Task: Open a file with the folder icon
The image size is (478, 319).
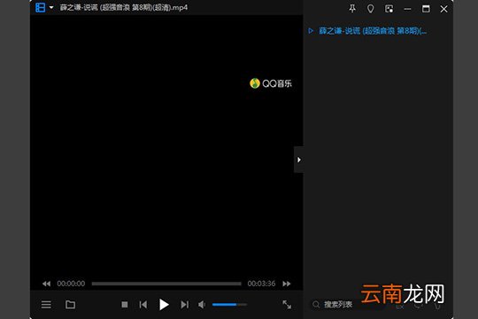Action: click(71, 305)
